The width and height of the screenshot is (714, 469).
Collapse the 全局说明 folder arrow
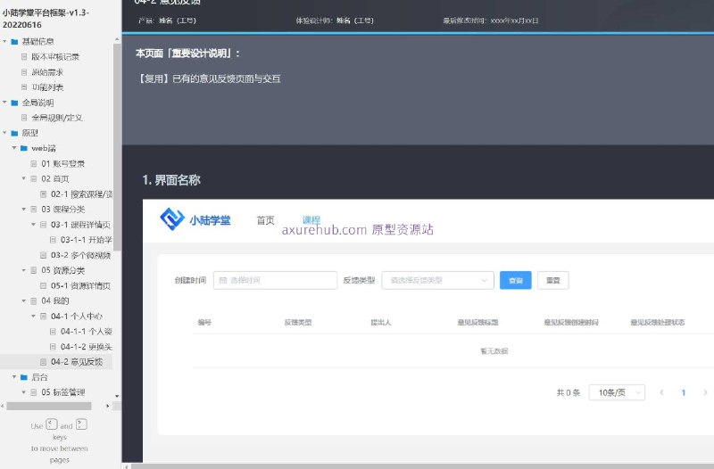point(4,103)
